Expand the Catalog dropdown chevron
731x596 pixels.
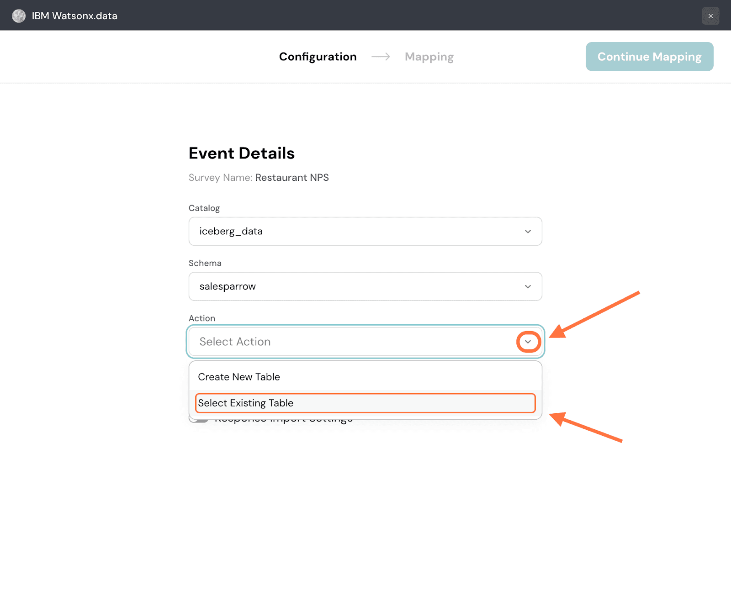click(x=528, y=232)
